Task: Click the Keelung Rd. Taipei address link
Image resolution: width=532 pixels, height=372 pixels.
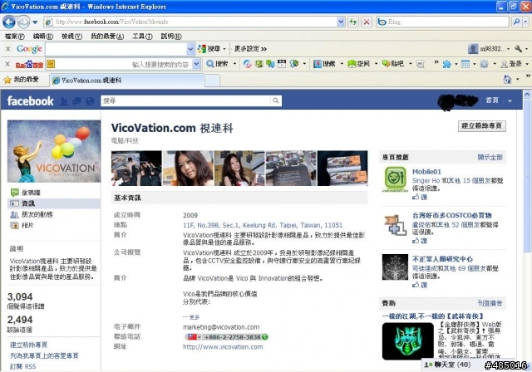Action: click(263, 225)
